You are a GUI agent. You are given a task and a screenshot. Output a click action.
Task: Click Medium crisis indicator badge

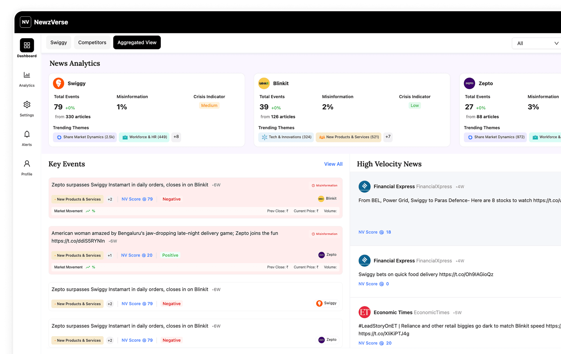point(209,106)
